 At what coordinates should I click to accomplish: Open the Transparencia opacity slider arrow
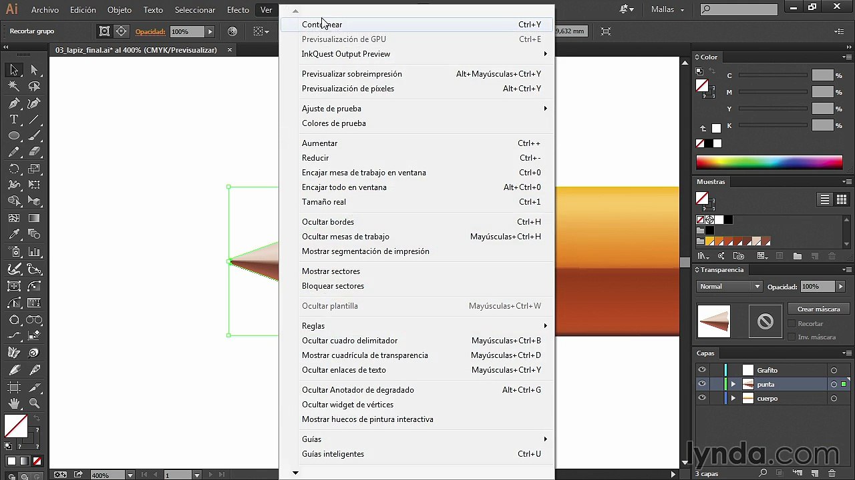pyautogui.click(x=840, y=287)
